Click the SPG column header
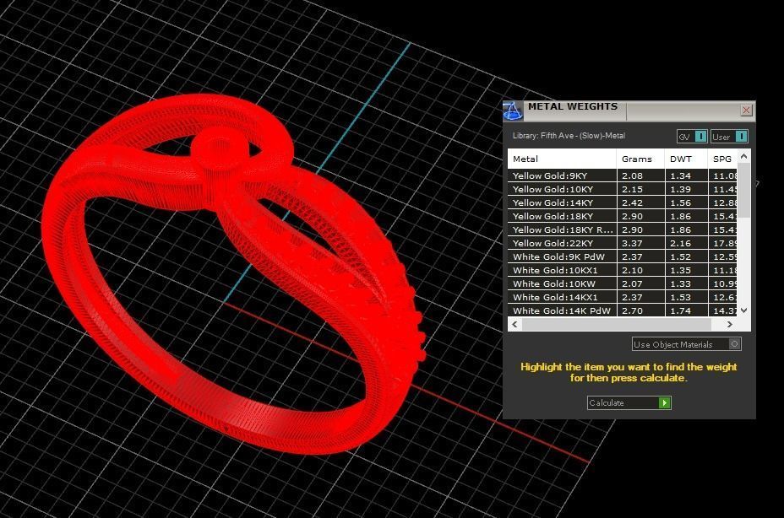This screenshot has width=784, height=518. [722, 159]
